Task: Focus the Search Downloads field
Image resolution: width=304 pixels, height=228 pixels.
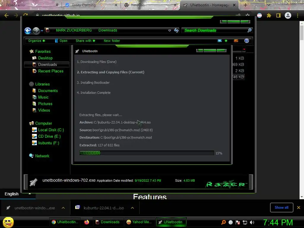Action: [215, 31]
